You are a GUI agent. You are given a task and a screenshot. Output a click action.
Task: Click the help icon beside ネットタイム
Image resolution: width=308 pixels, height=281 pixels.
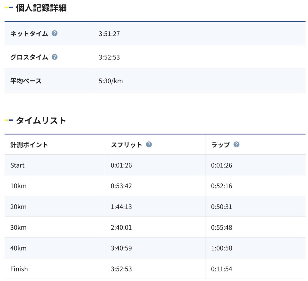(x=54, y=33)
